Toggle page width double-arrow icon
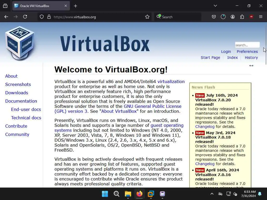267x200 pixels. pyautogui.click(x=251, y=66)
